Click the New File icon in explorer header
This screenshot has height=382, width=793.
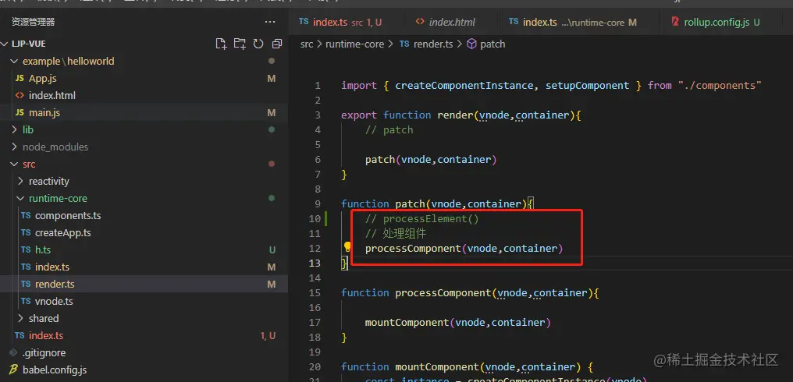221,44
